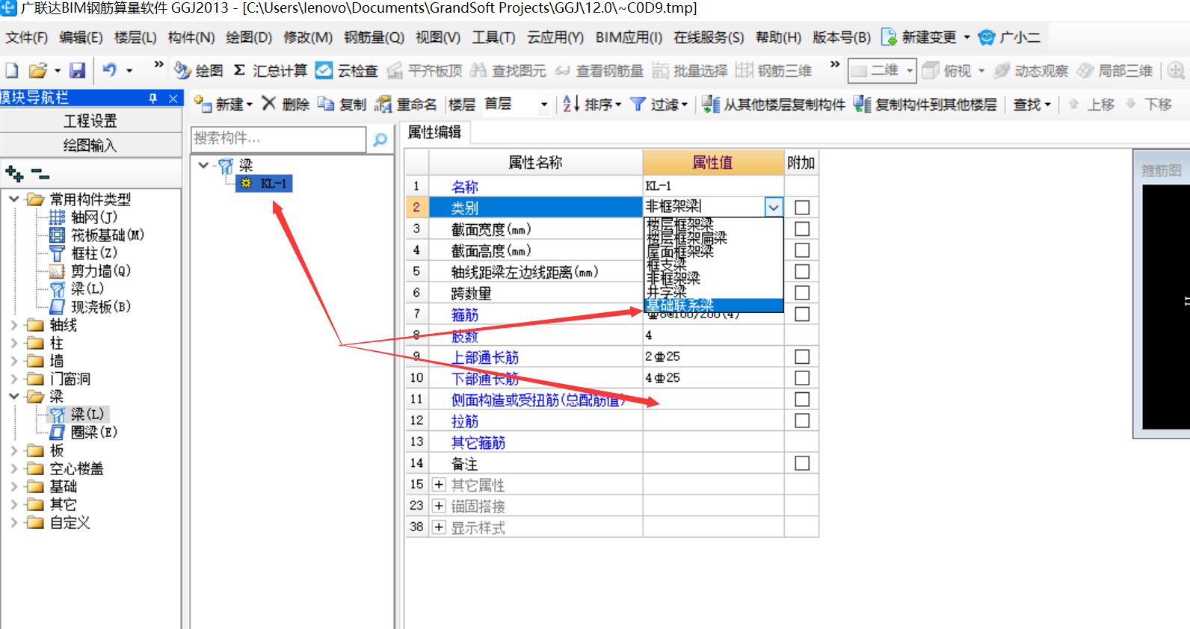
Task: Select 圈梁(E) in navigation tree
Action: click(x=93, y=432)
